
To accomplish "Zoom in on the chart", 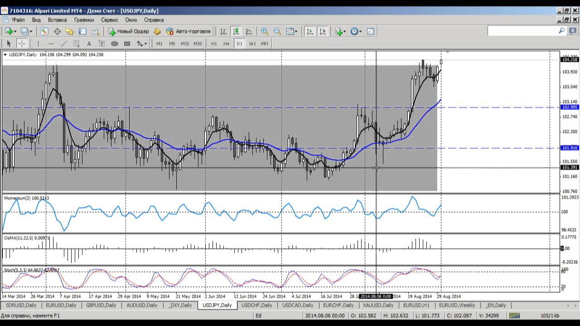I will (x=265, y=31).
